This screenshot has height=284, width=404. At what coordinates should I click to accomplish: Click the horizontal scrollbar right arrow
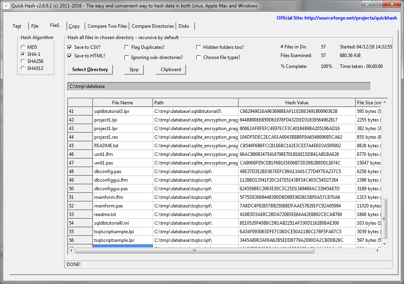[x=378, y=250]
